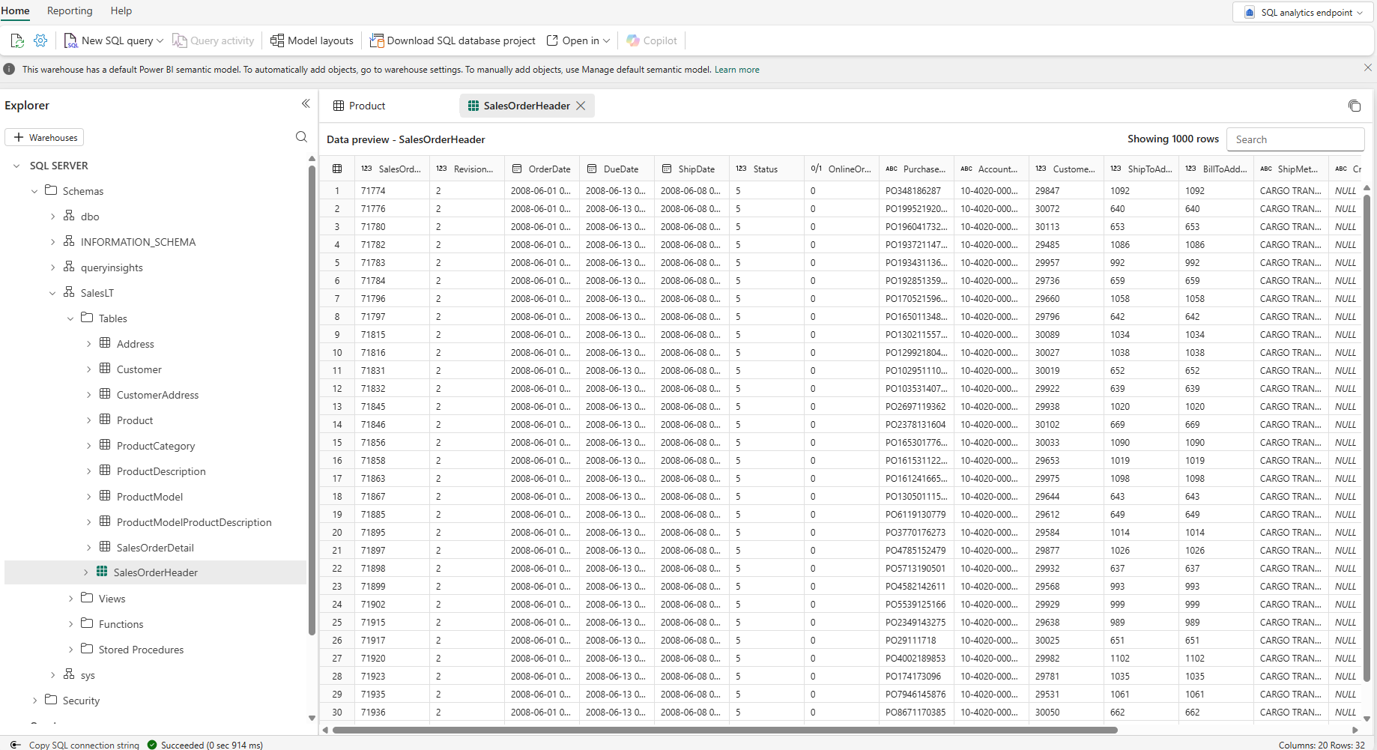Click the horizontal scrollbar of the data grid
The width and height of the screenshot is (1377, 750).
click(724, 730)
